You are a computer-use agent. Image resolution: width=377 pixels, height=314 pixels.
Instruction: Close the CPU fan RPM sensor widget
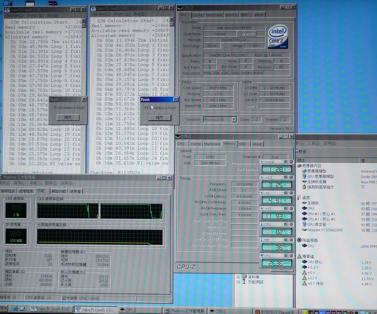(291, 256)
